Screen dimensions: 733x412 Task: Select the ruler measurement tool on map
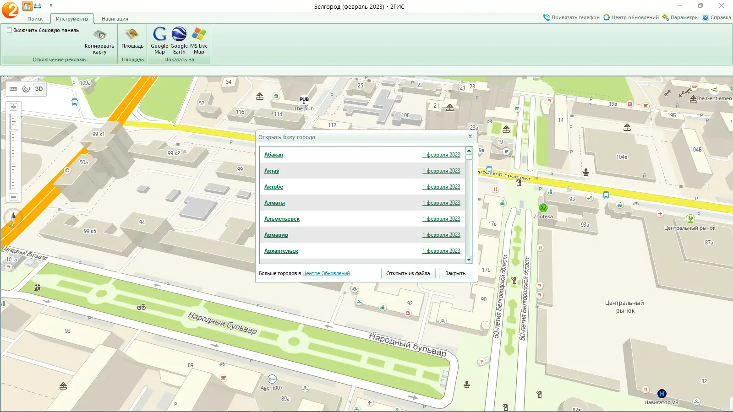tap(13, 89)
